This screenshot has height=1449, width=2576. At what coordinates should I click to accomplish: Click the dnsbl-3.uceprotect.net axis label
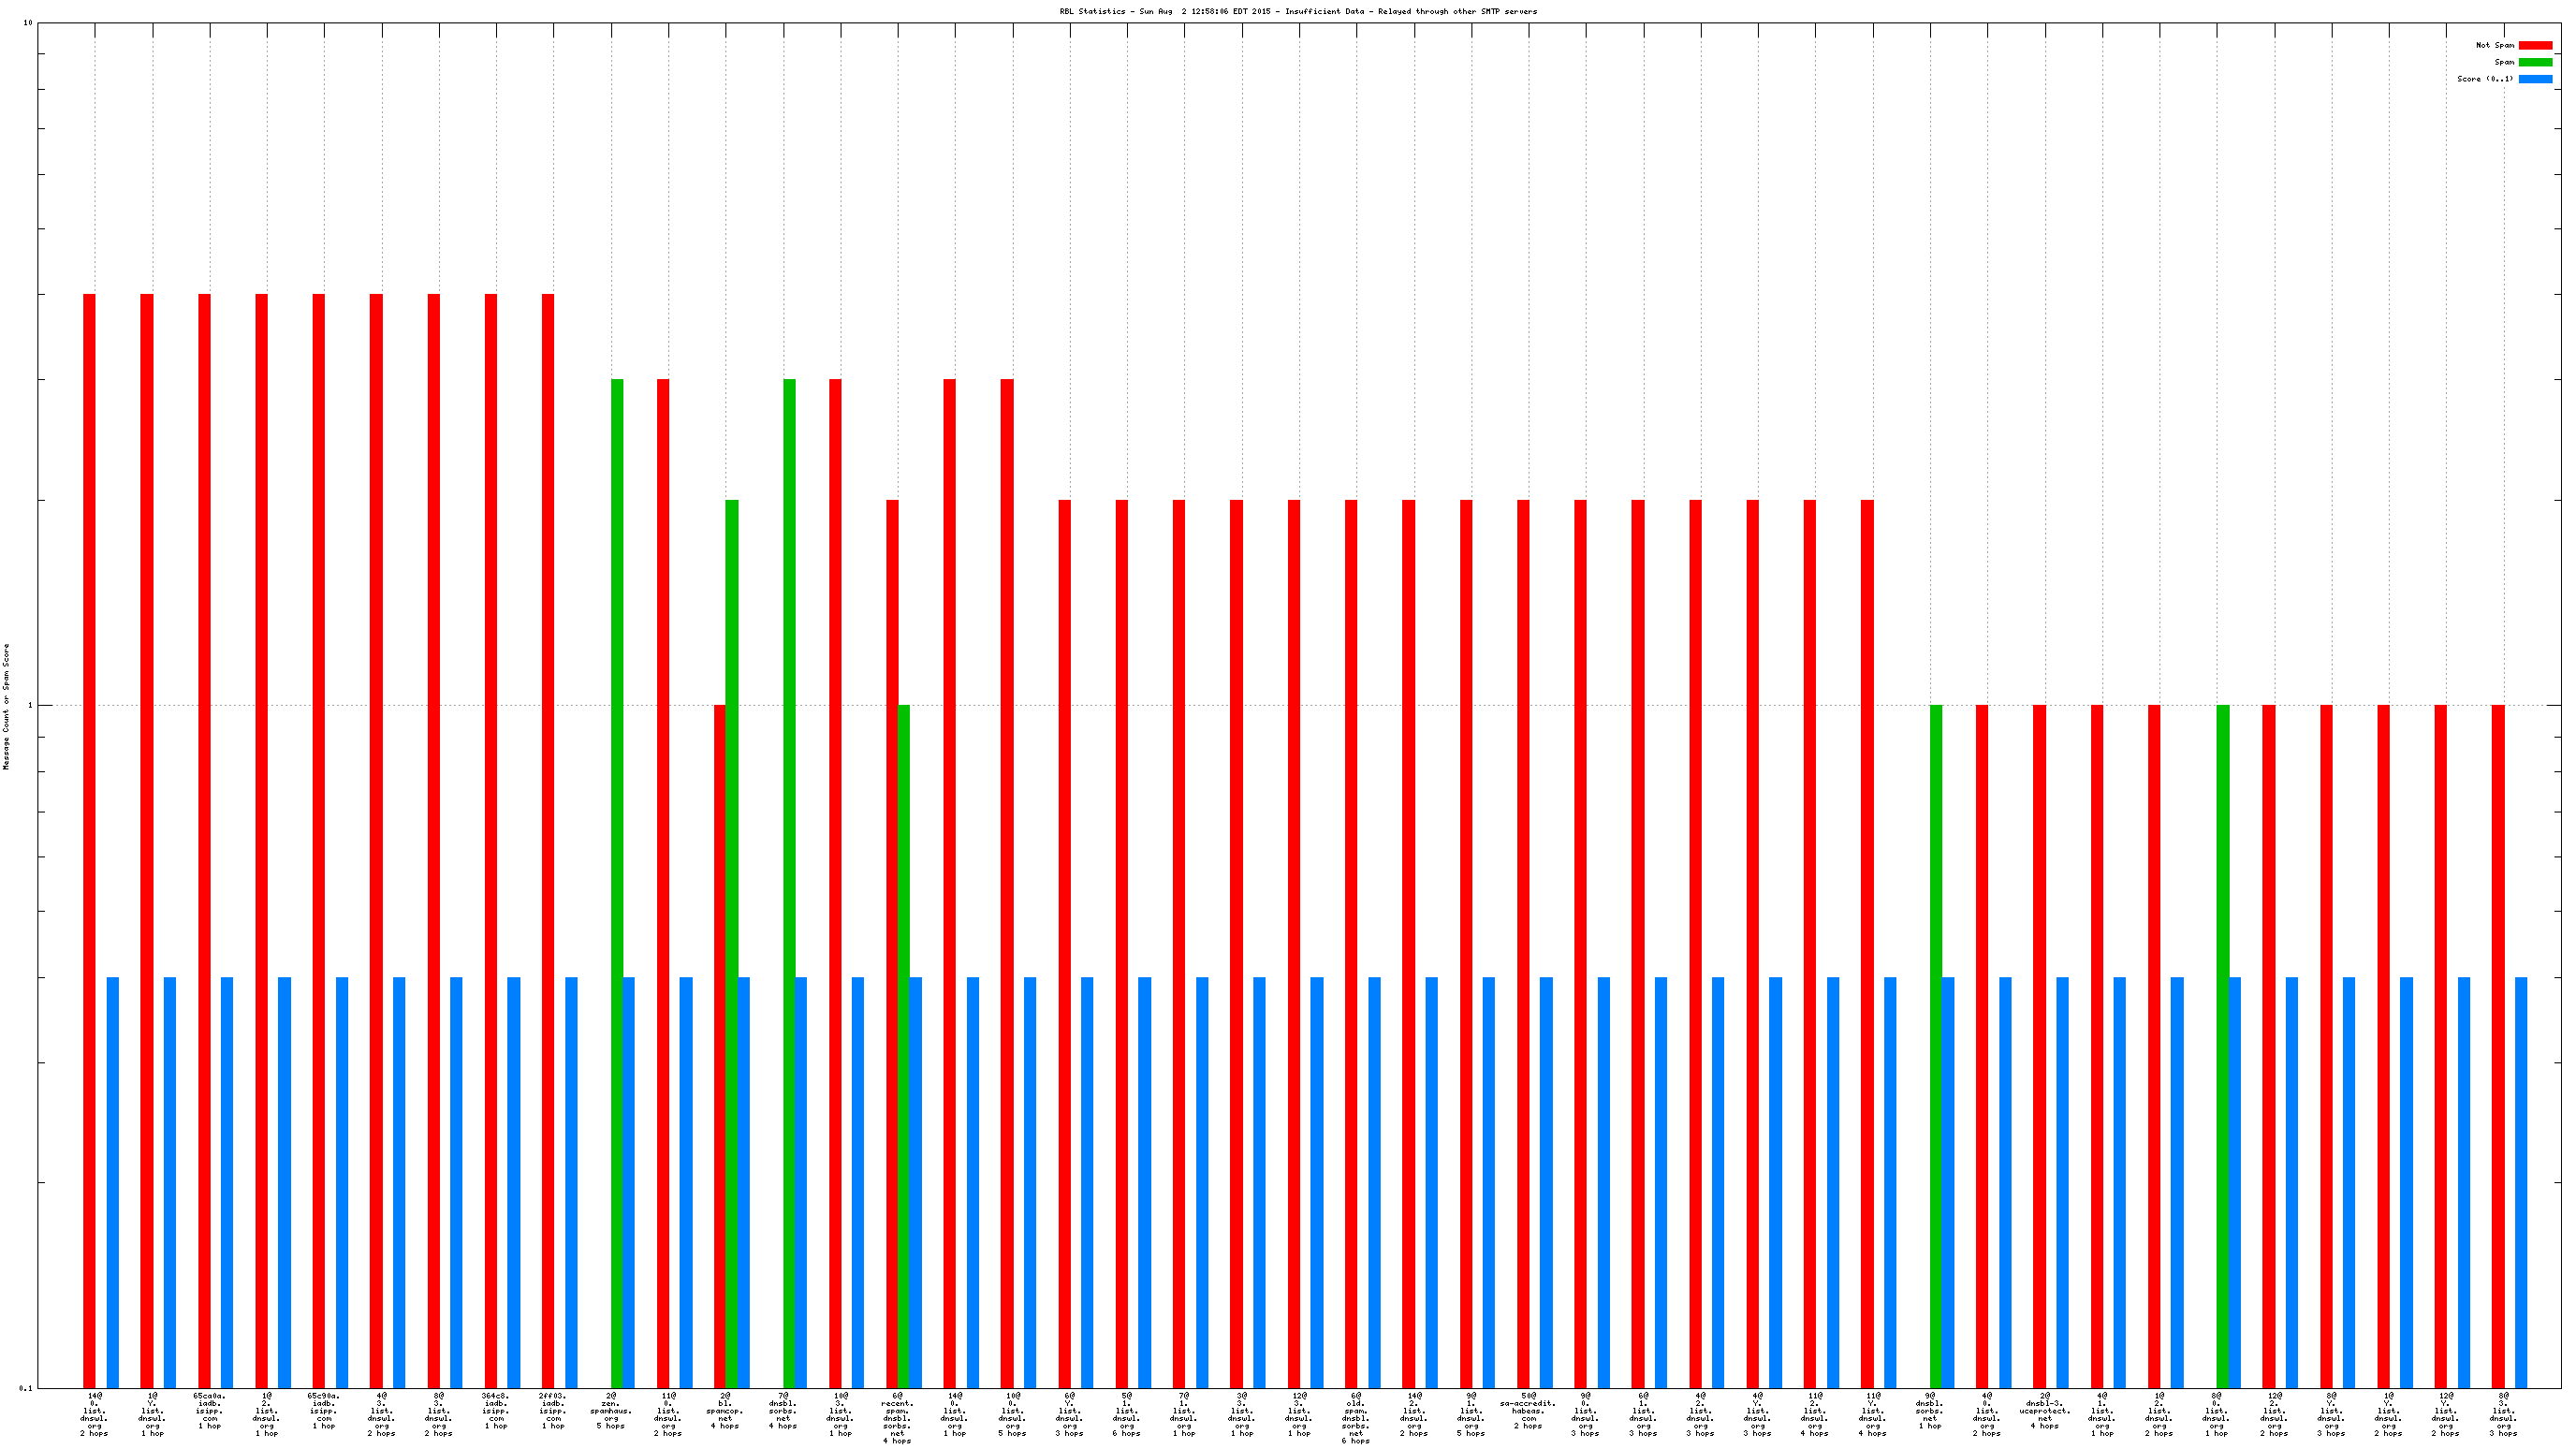coord(2044,1410)
